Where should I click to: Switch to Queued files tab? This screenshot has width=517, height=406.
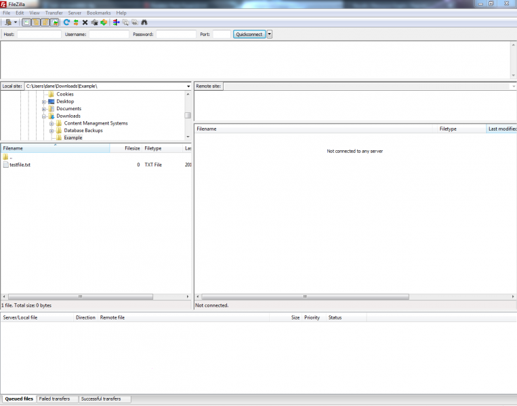click(x=19, y=399)
